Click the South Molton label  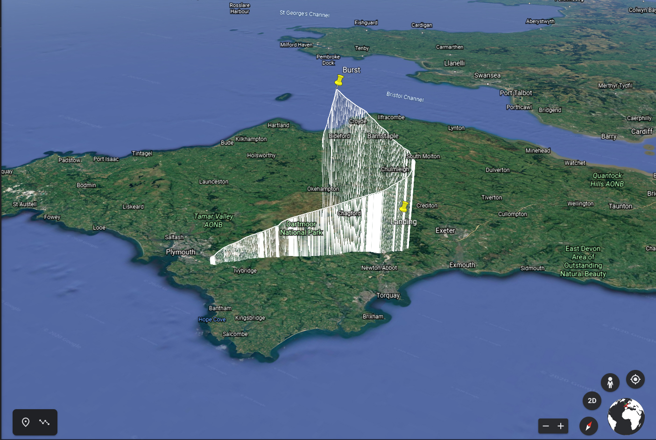[x=423, y=156]
